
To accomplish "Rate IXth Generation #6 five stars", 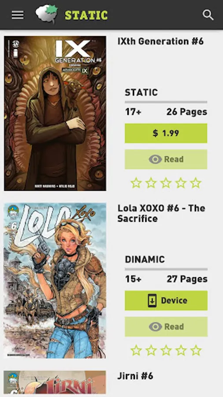I will (x=196, y=183).
